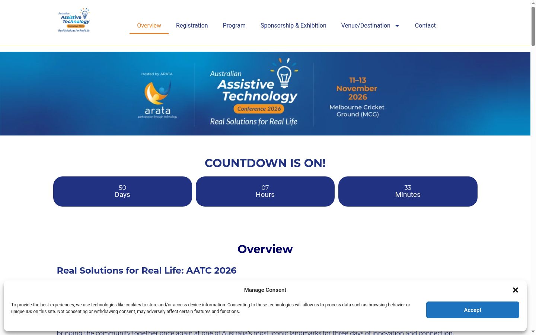Click the 50 Days countdown tile

[122, 191]
